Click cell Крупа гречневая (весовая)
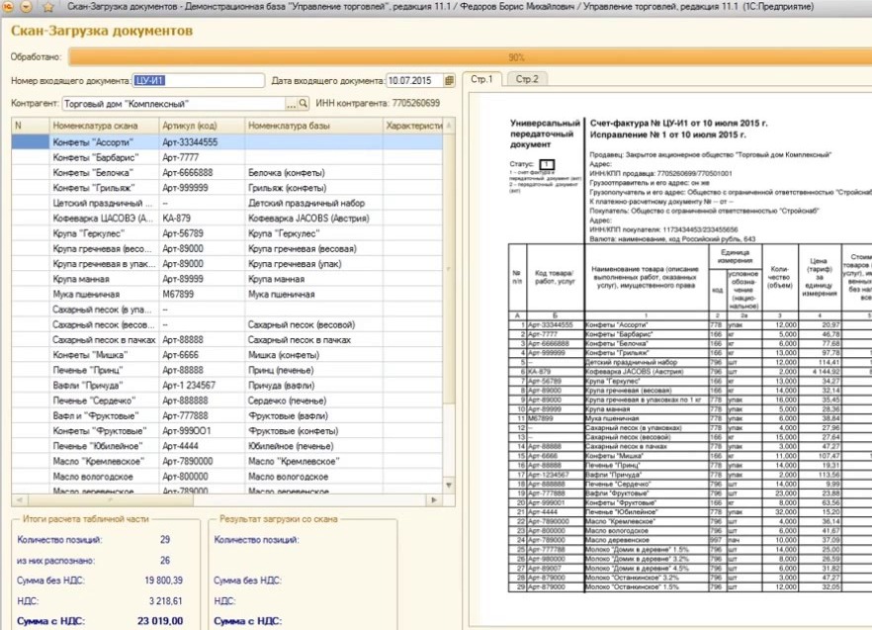The height and width of the screenshot is (630, 872). [x=313, y=249]
